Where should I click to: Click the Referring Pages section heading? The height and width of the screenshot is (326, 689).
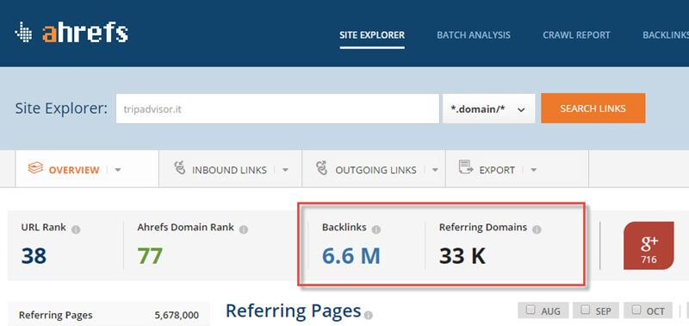[x=293, y=311]
